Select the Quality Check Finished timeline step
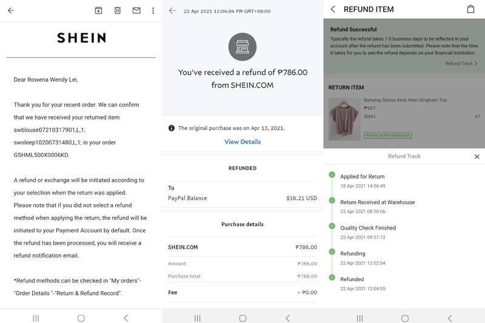 [x=368, y=228]
